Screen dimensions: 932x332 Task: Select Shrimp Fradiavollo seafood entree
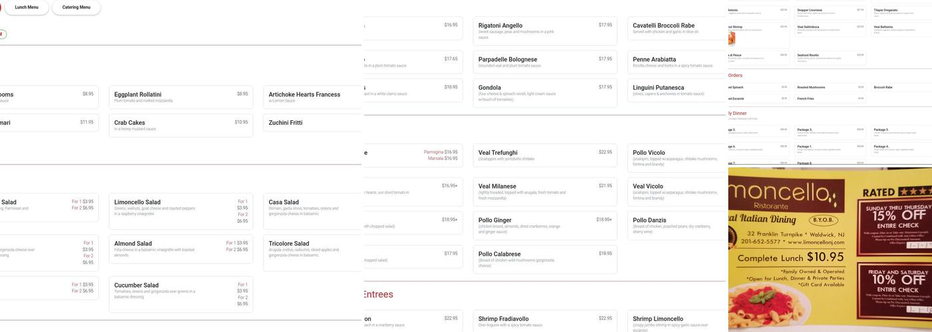pyautogui.click(x=545, y=321)
